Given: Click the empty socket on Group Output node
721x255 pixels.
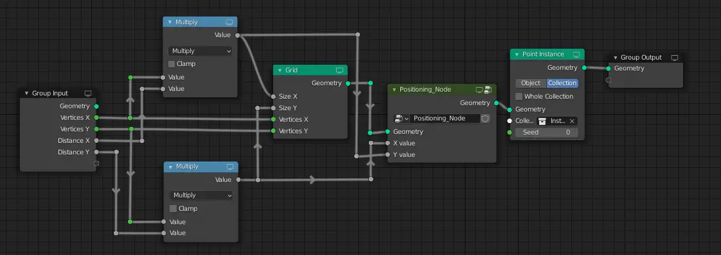Looking at the screenshot, I should pyautogui.click(x=609, y=80).
